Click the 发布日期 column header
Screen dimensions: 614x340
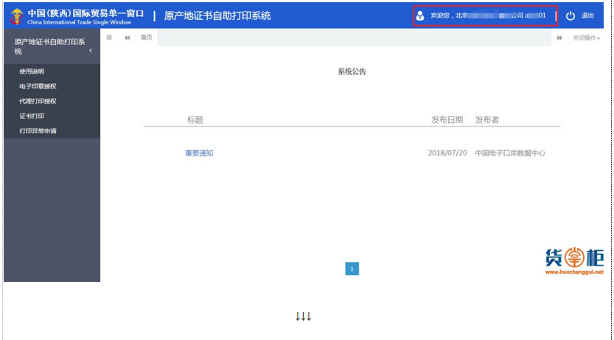447,120
